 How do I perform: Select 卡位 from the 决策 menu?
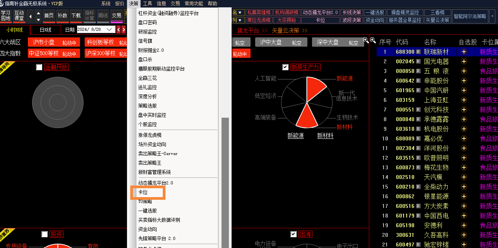pos(143,192)
